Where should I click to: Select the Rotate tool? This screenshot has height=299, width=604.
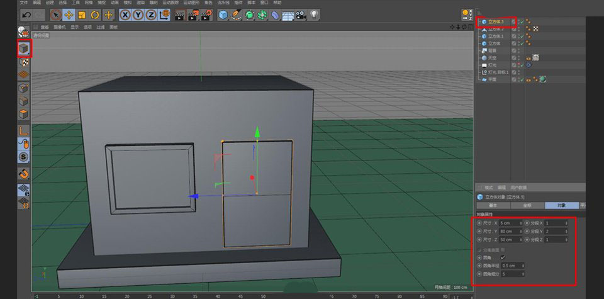coord(95,14)
